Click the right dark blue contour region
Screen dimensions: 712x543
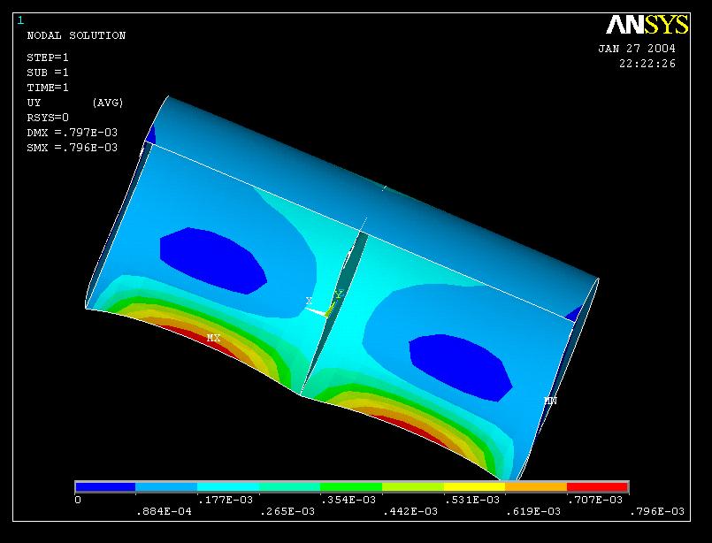click(461, 368)
